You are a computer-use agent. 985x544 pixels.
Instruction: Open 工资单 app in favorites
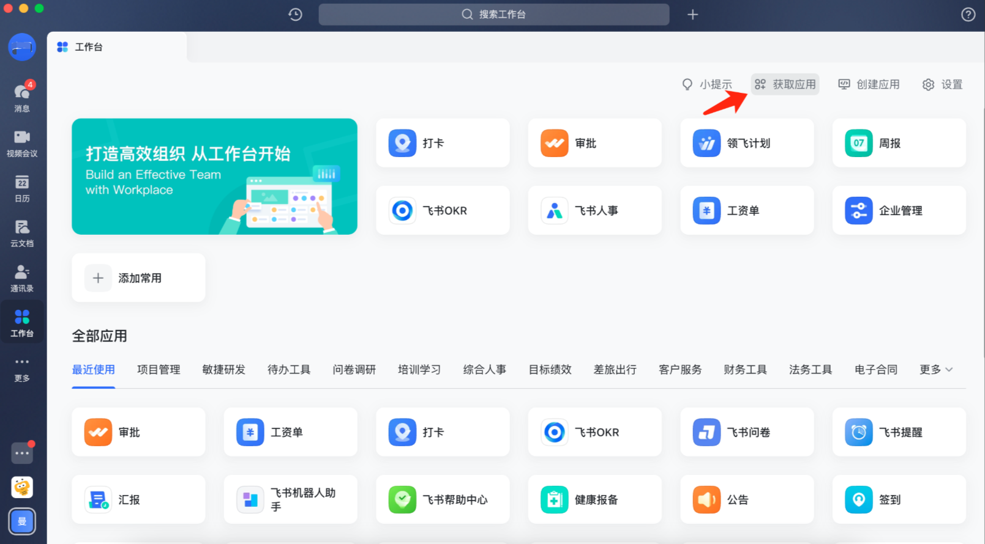coord(747,210)
